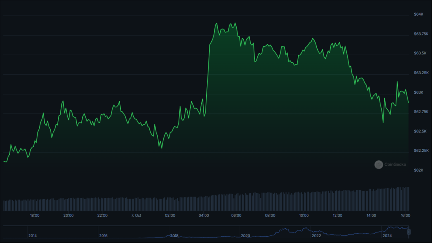
Task: Click the 7. Oct date axis label
Action: tap(136, 216)
